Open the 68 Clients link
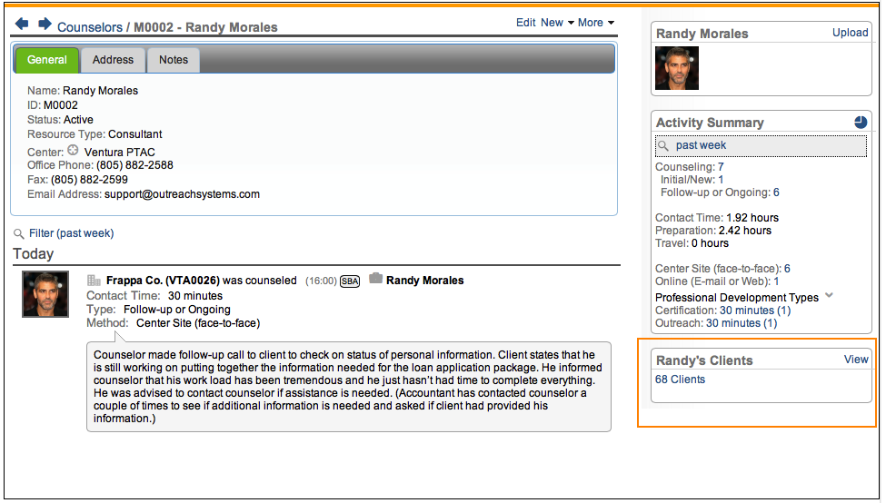This screenshot has width=886, height=503. 680,380
